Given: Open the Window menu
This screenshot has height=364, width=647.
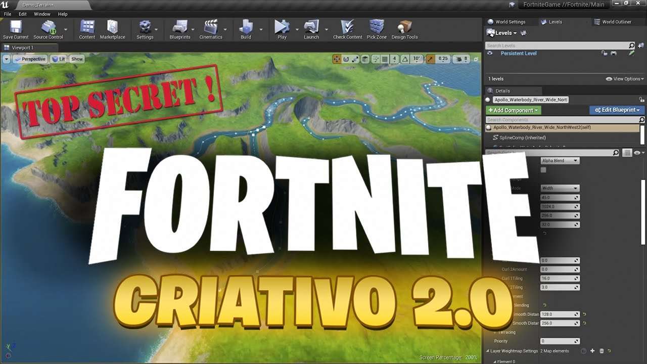Looking at the screenshot, I should click(42, 14).
